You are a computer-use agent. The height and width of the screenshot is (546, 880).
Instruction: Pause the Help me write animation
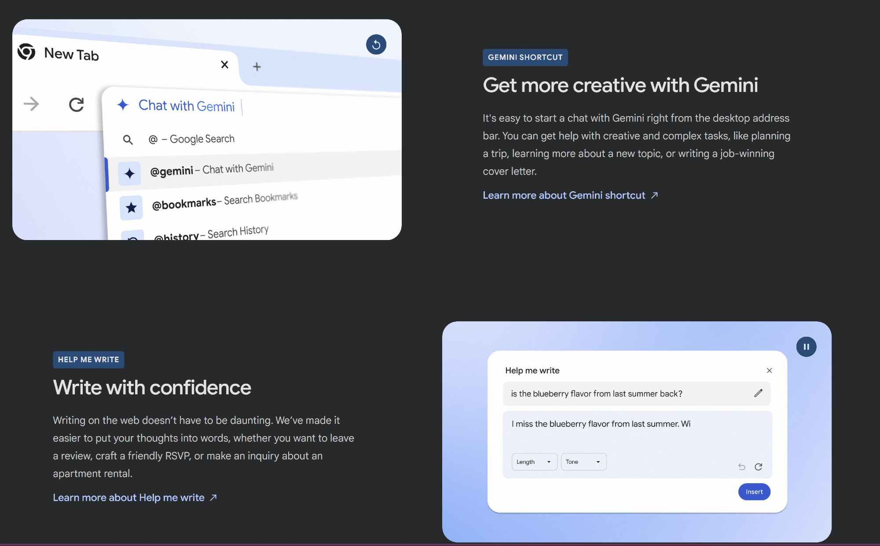click(x=806, y=347)
